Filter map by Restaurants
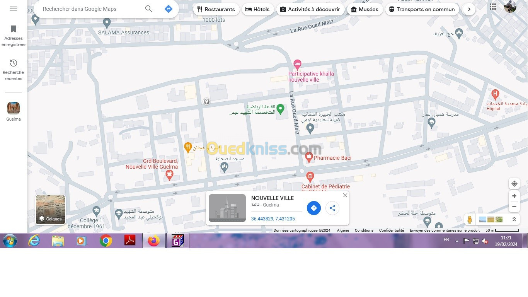 click(216, 9)
